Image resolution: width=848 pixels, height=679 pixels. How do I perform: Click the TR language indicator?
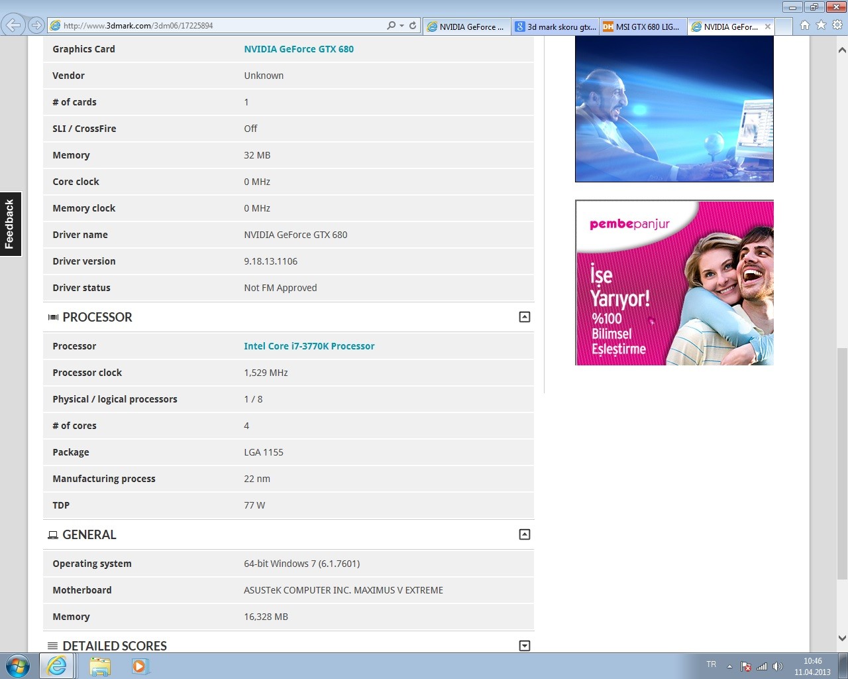coord(711,664)
